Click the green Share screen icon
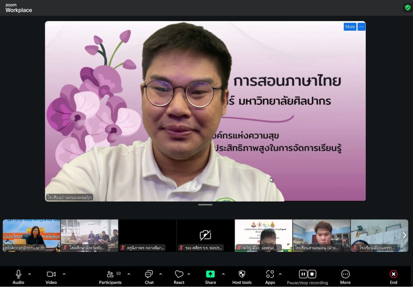 pos(210,274)
